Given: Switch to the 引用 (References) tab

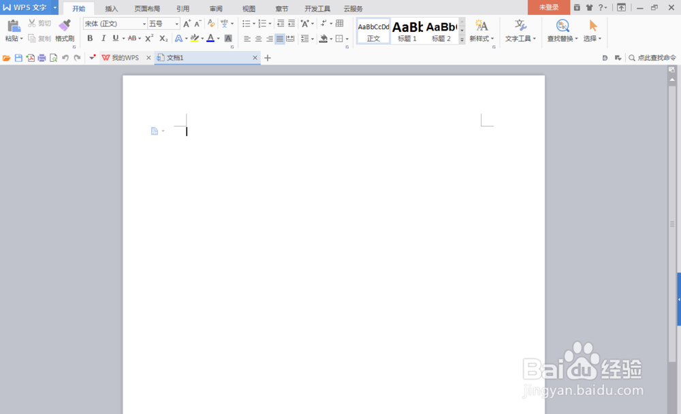Looking at the screenshot, I should tap(183, 8).
